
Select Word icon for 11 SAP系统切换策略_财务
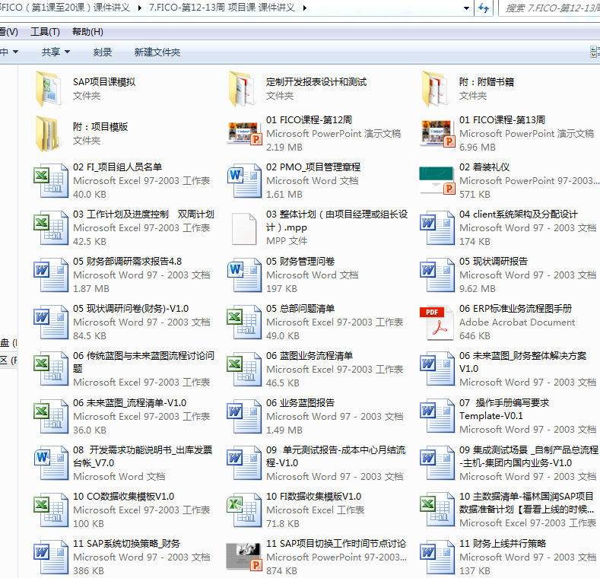(x=51, y=557)
